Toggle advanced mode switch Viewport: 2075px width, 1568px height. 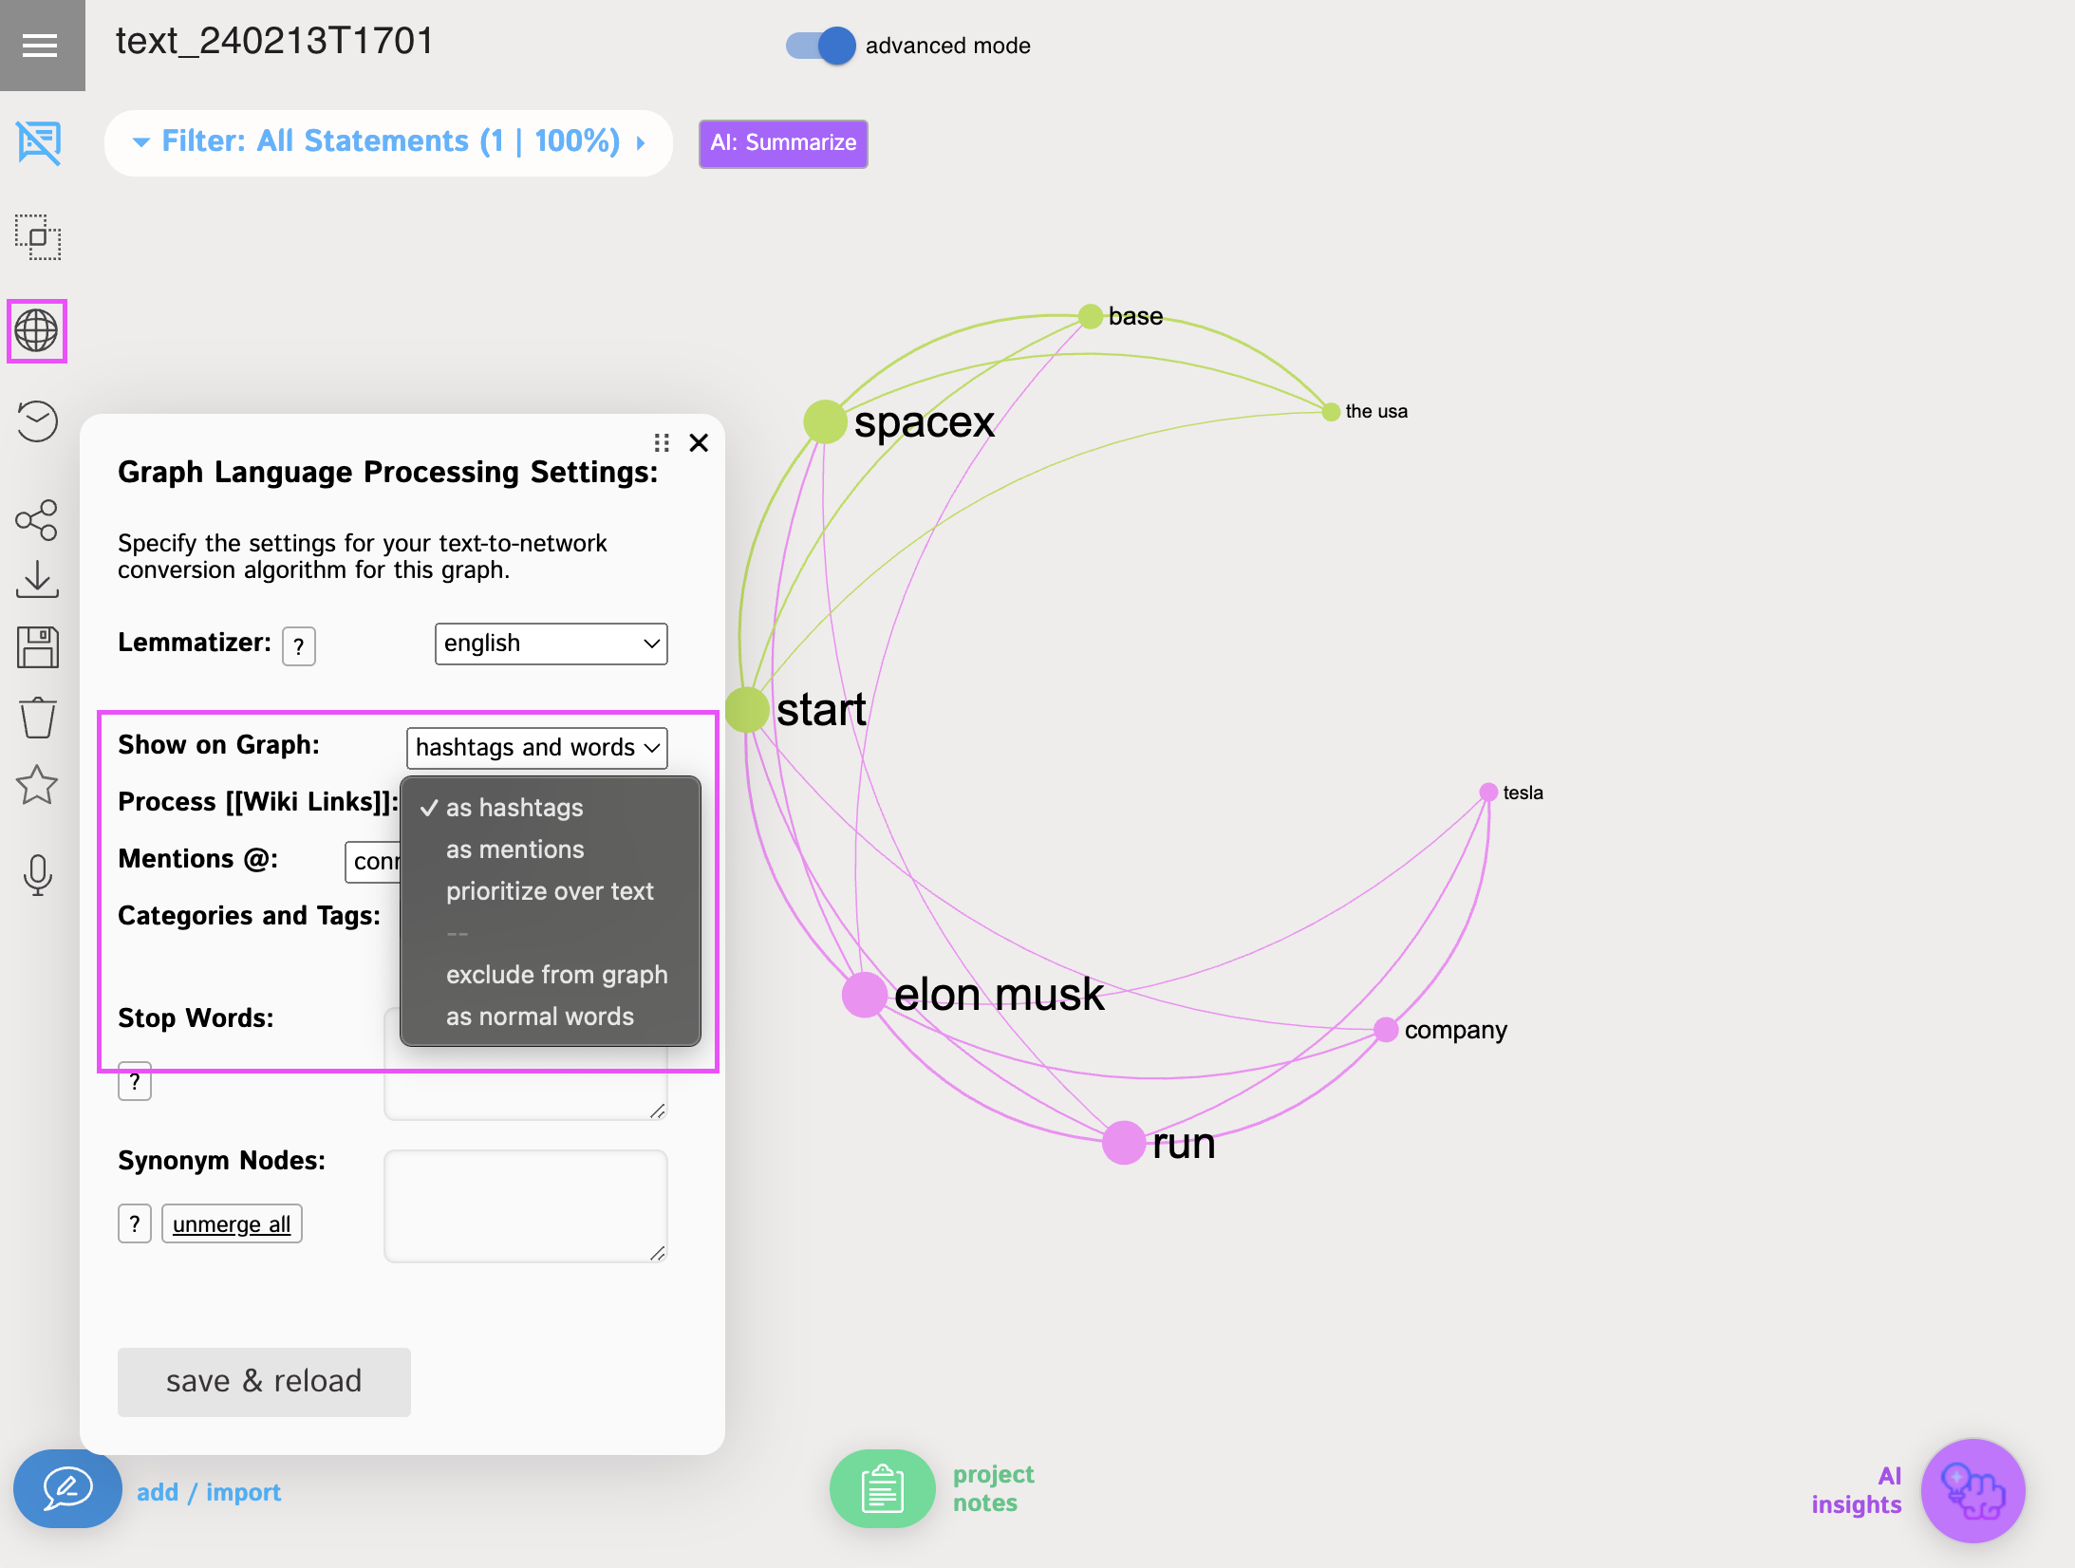(820, 46)
